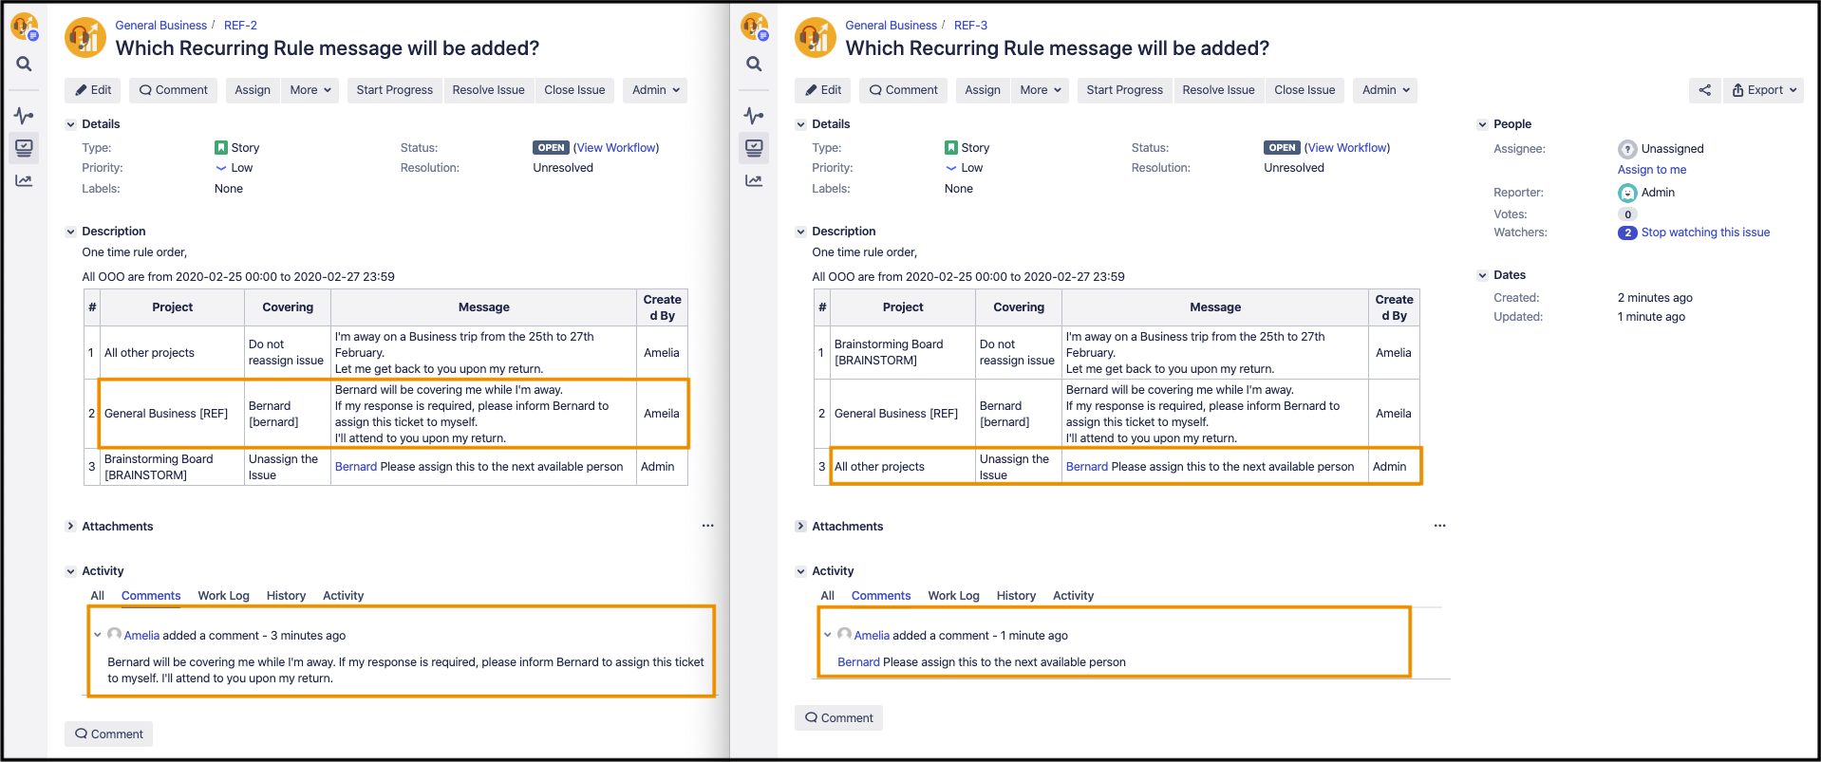
Task: Click the search icon in left sidebar
Action: pos(24,65)
